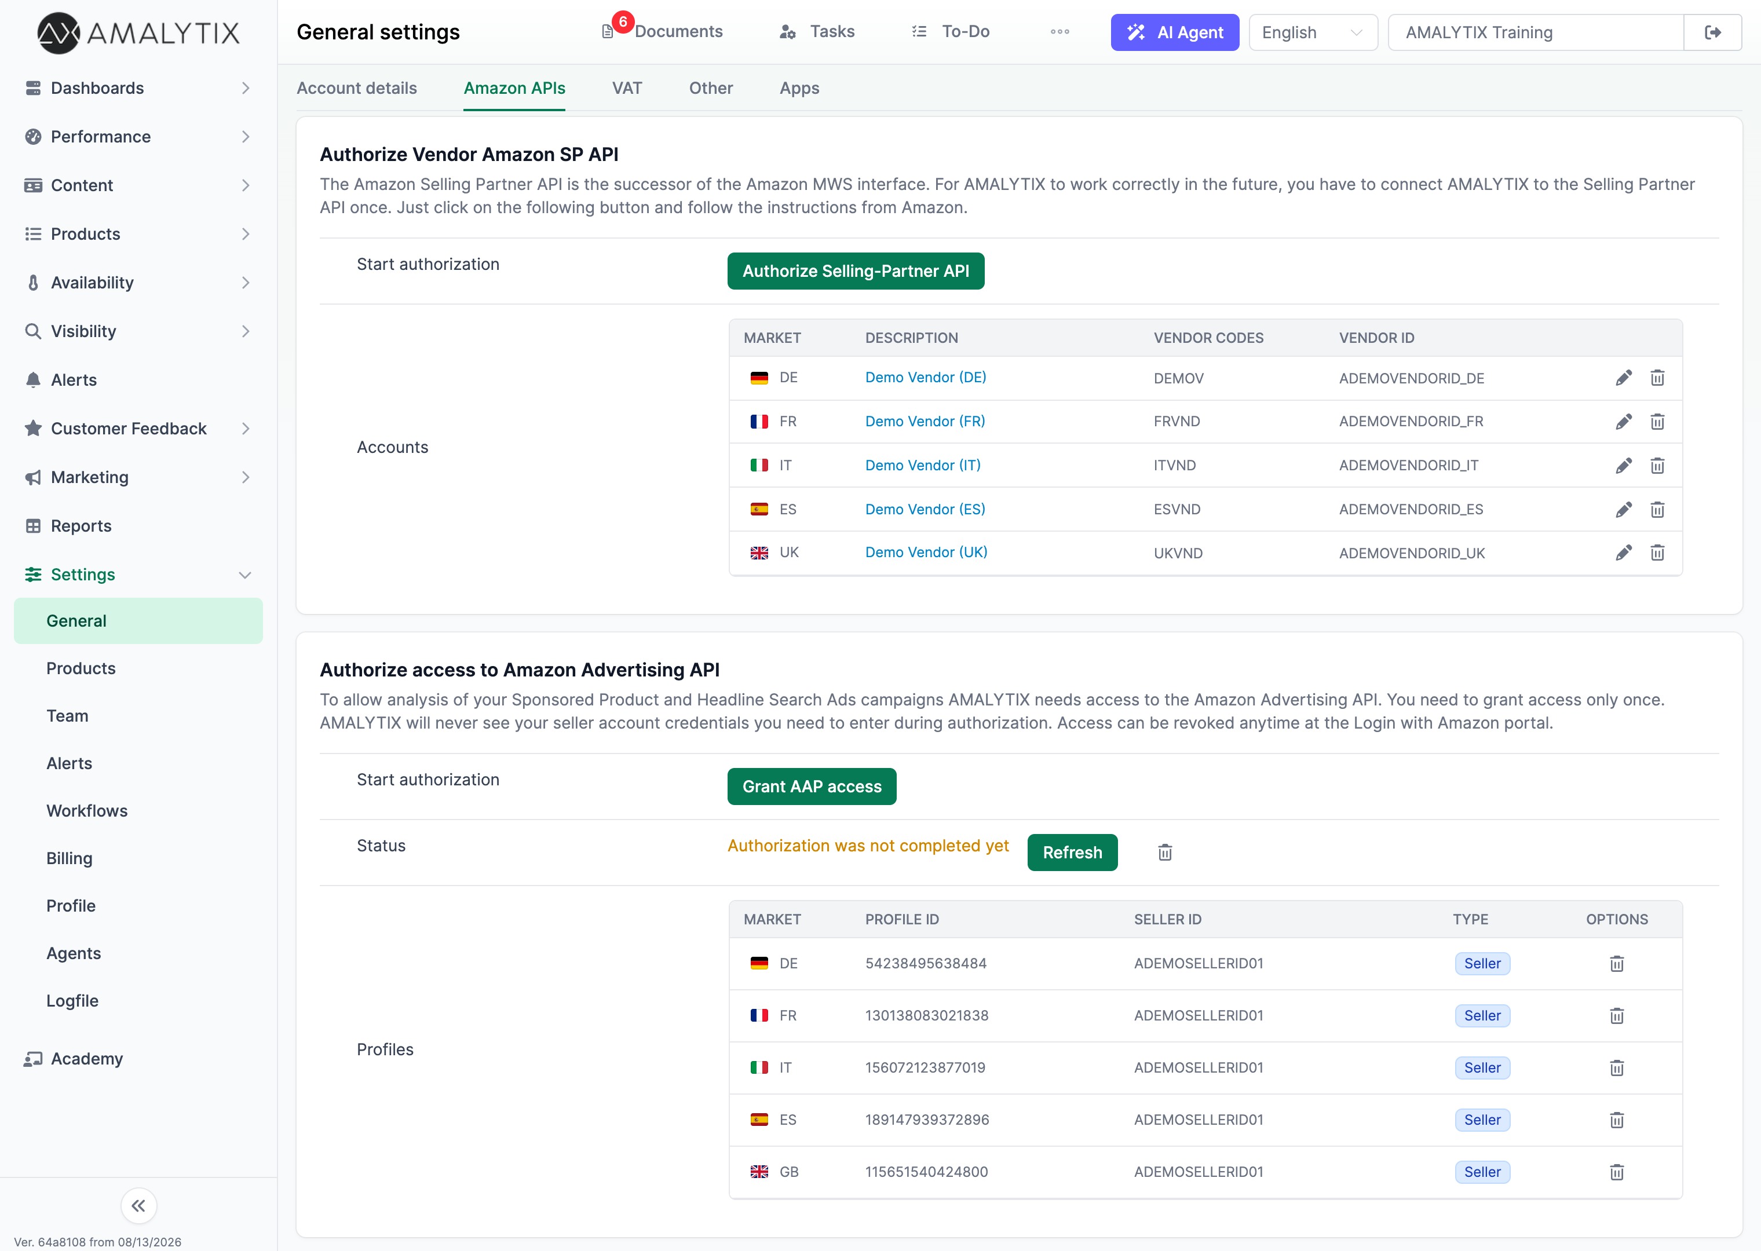This screenshot has width=1761, height=1251.
Task: Open the Demo Vendor (ES) link
Action: pyautogui.click(x=925, y=509)
